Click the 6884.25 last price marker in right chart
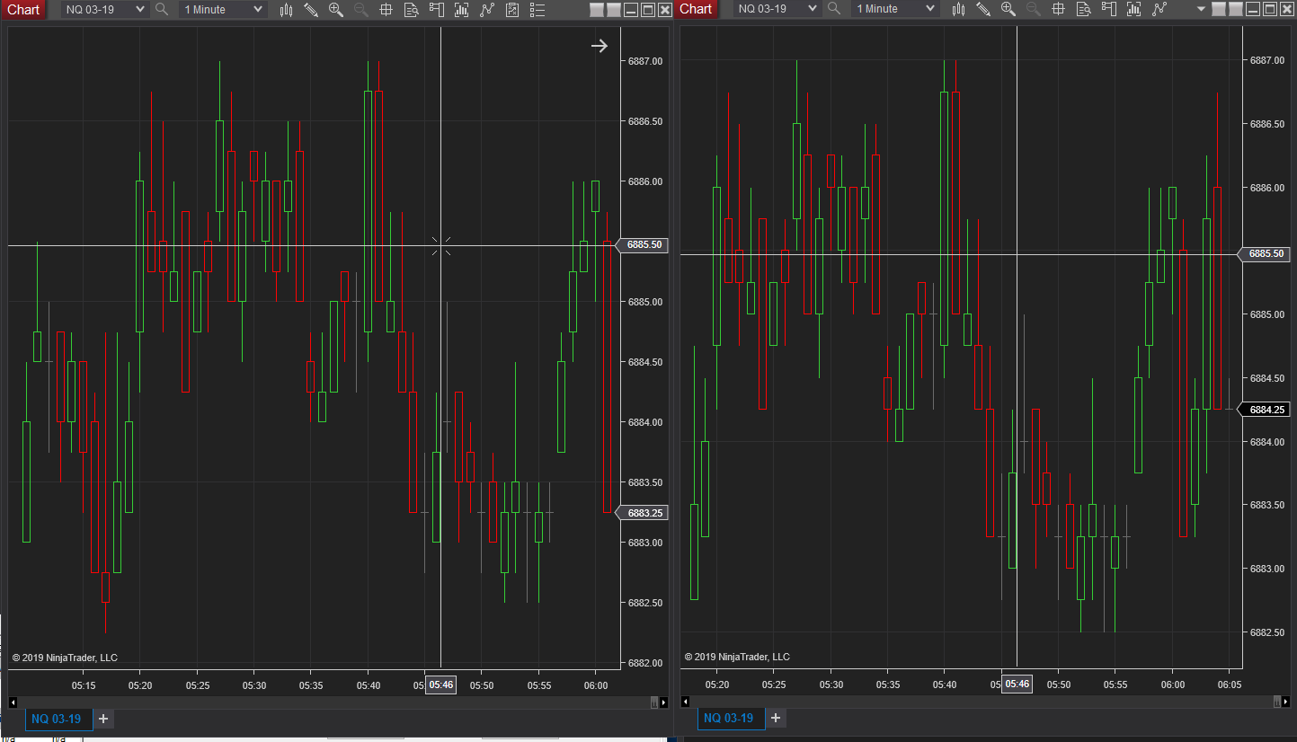1297x742 pixels. pos(1266,410)
